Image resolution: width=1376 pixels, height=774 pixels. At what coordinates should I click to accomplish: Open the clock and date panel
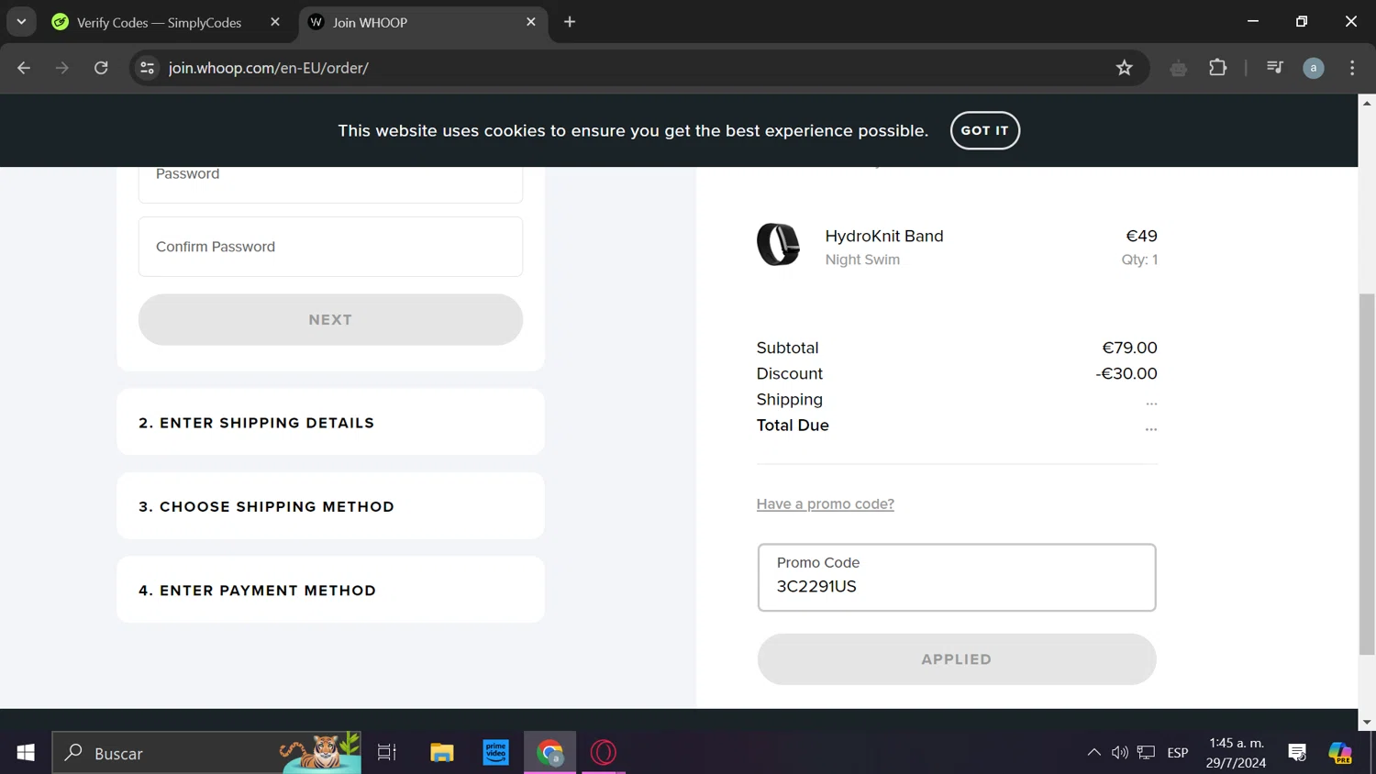tap(1236, 753)
